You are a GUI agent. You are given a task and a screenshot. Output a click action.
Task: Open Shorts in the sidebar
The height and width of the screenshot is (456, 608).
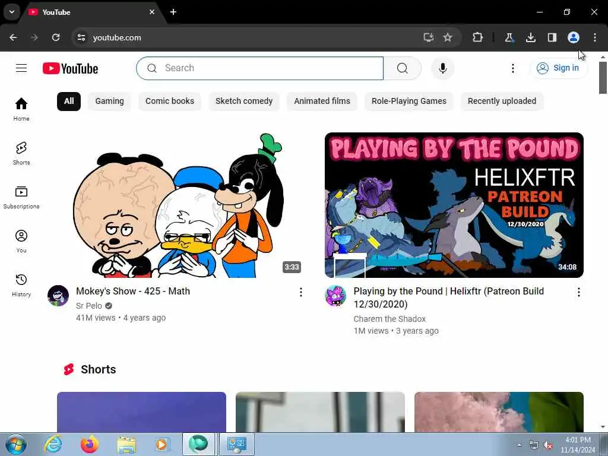click(21, 153)
